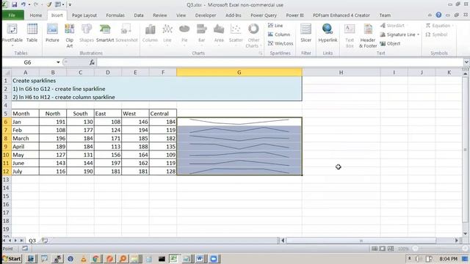The image size is (470, 264).
Task: Switch to Page Break Preview
Action: pos(391,249)
